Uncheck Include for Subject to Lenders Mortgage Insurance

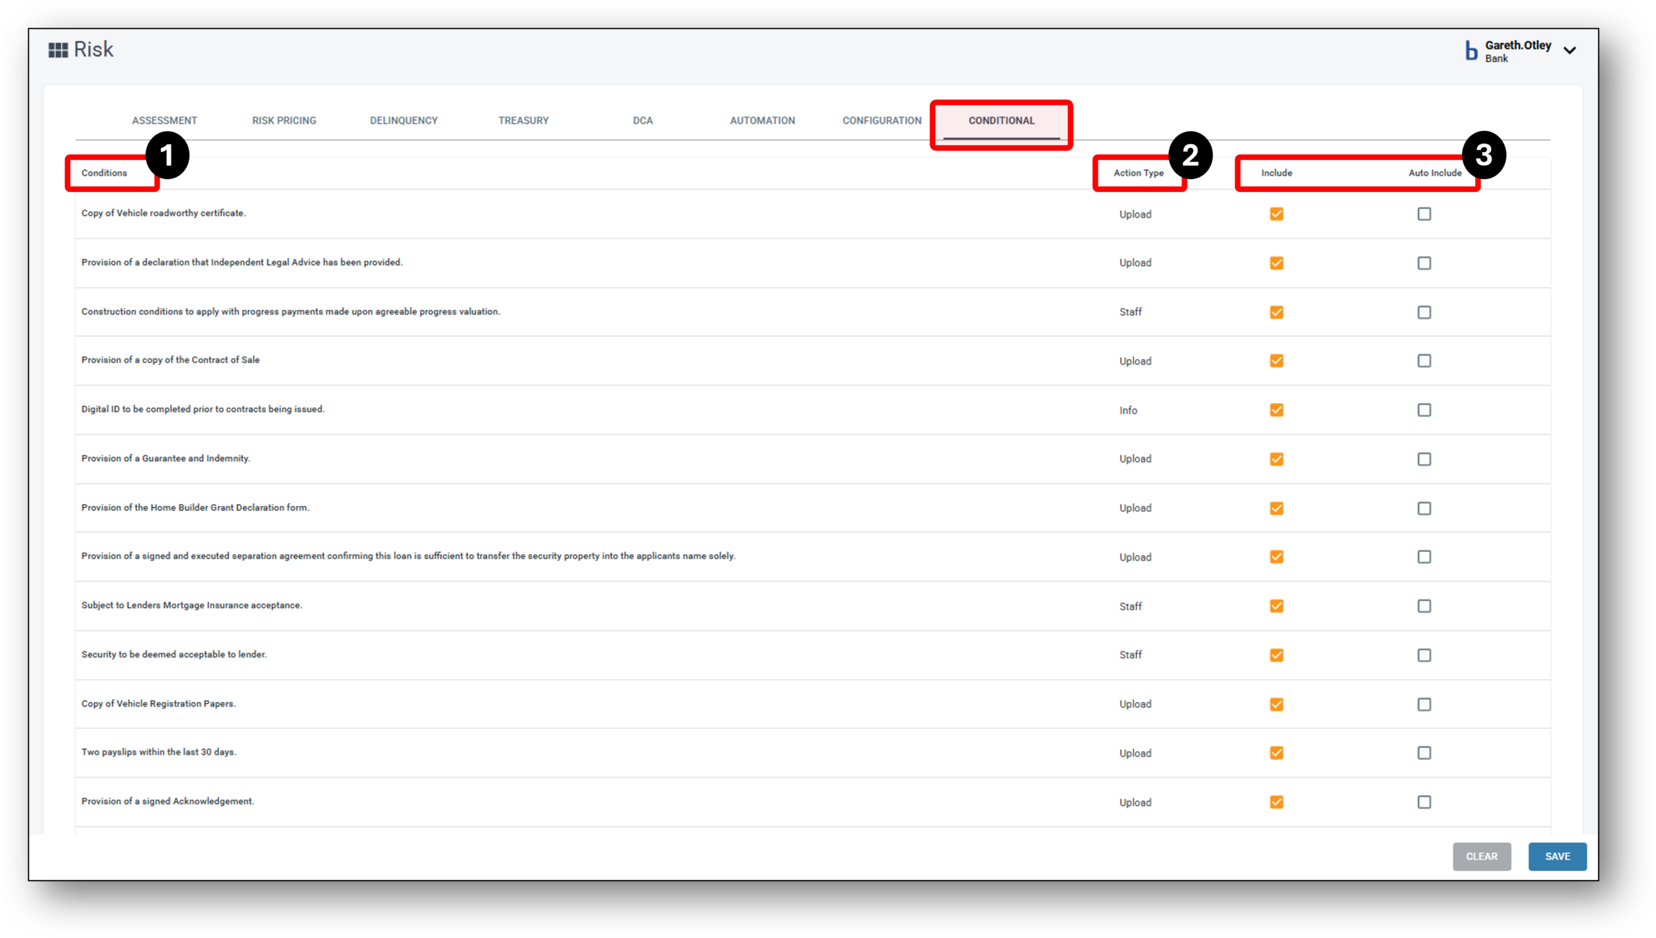[1276, 606]
